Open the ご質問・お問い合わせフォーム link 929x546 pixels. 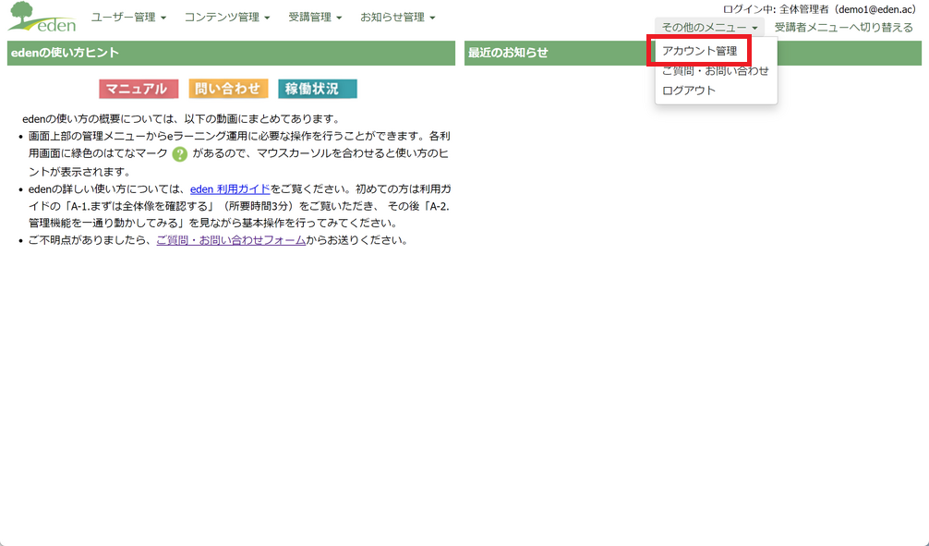click(231, 240)
